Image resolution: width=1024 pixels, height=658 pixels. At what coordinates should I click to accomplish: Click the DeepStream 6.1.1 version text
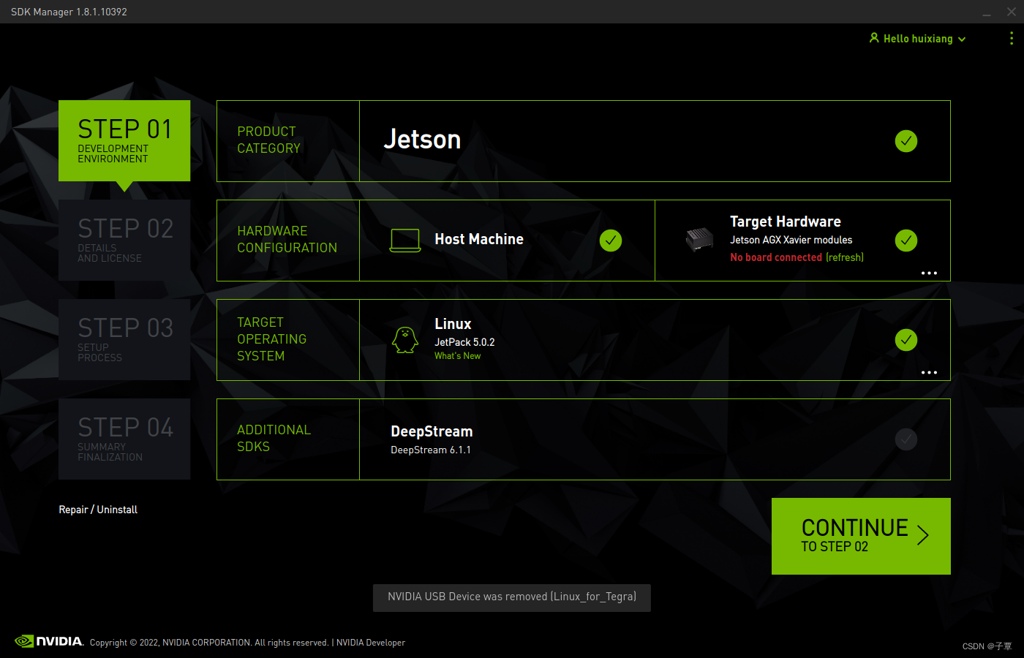[431, 450]
